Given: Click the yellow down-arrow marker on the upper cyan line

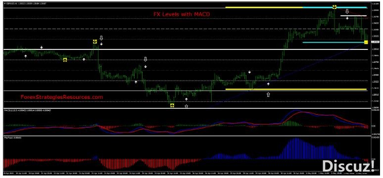Looking at the screenshot, I should tap(335, 7).
